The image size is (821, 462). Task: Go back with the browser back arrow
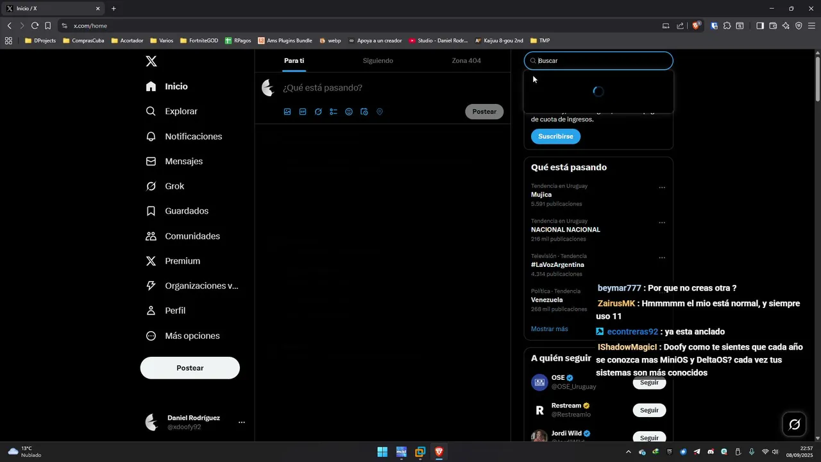[x=9, y=26]
